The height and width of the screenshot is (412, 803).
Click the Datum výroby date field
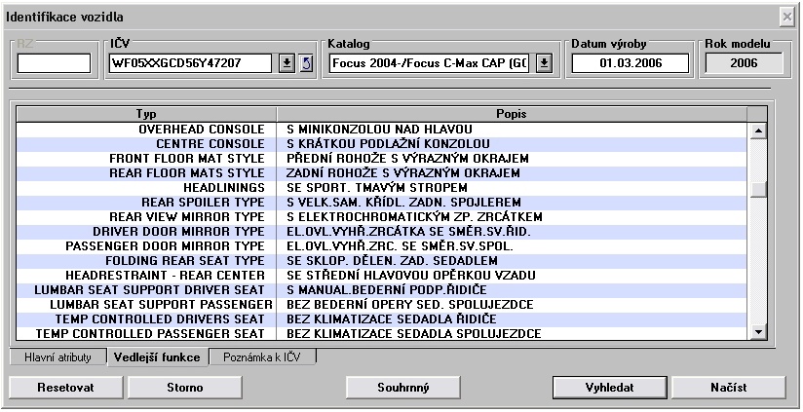coord(630,63)
